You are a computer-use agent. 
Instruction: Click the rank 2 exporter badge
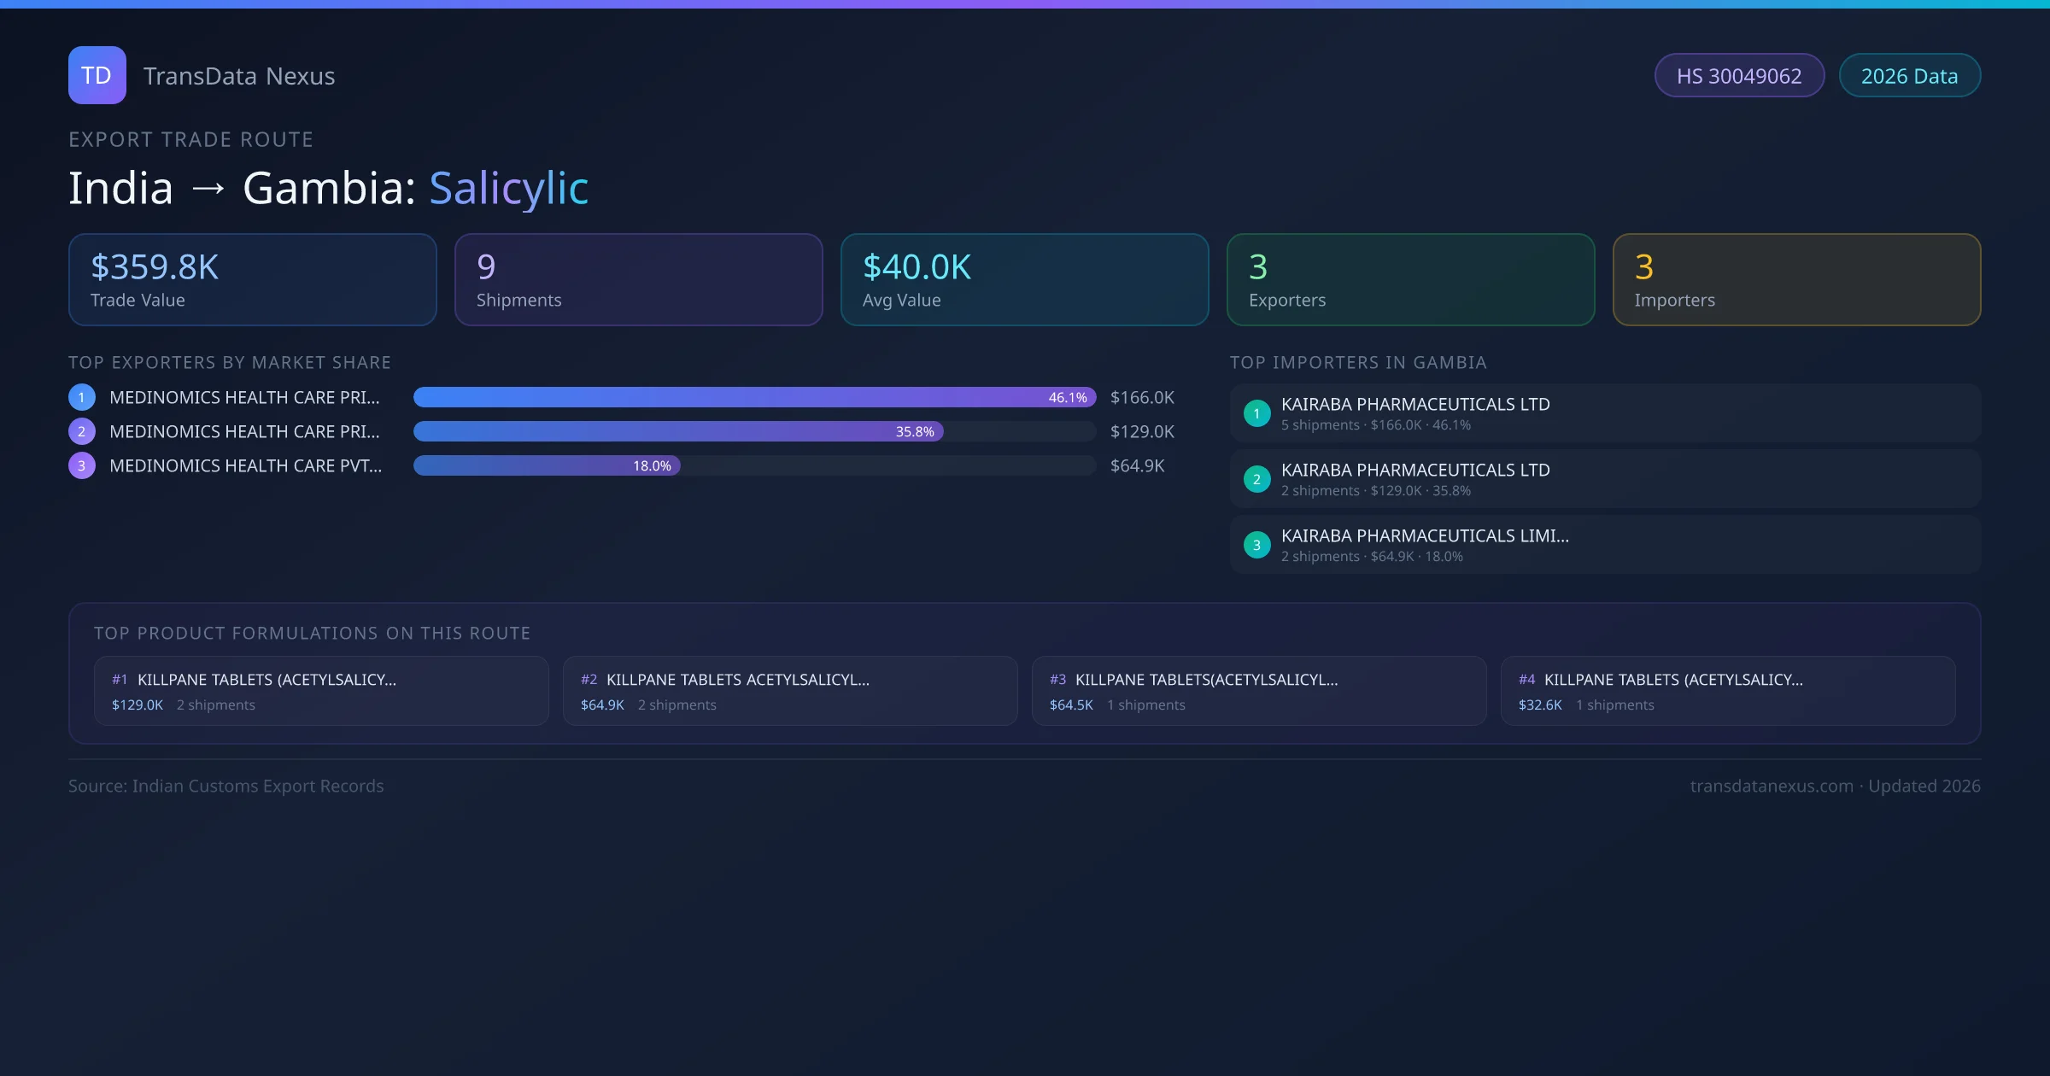pos(82,431)
